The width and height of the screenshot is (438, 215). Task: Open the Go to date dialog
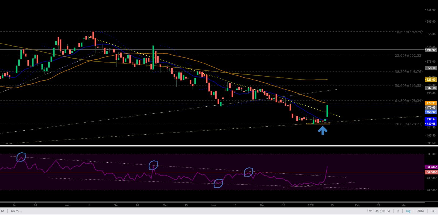pos(16,211)
